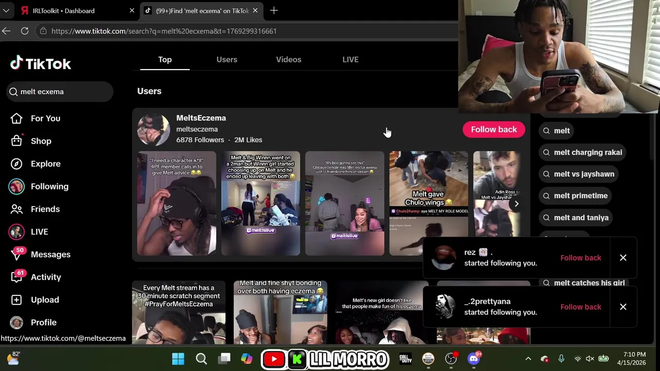Click the _.2prettyana notification avatar
The image size is (660, 371).
[443, 307]
